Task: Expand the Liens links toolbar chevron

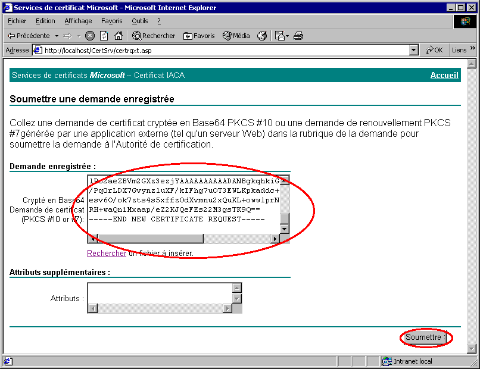Action: point(473,48)
